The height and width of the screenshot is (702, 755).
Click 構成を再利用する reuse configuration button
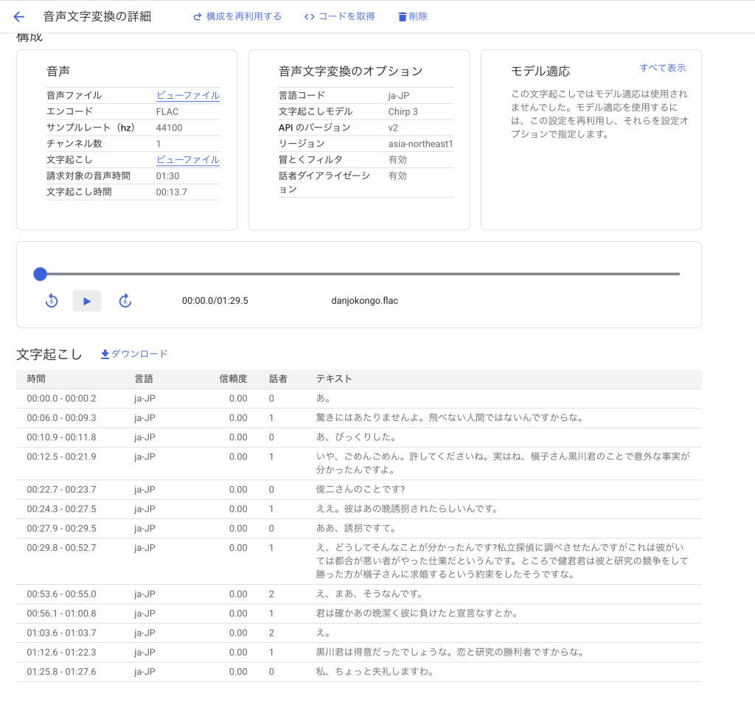coord(237,16)
